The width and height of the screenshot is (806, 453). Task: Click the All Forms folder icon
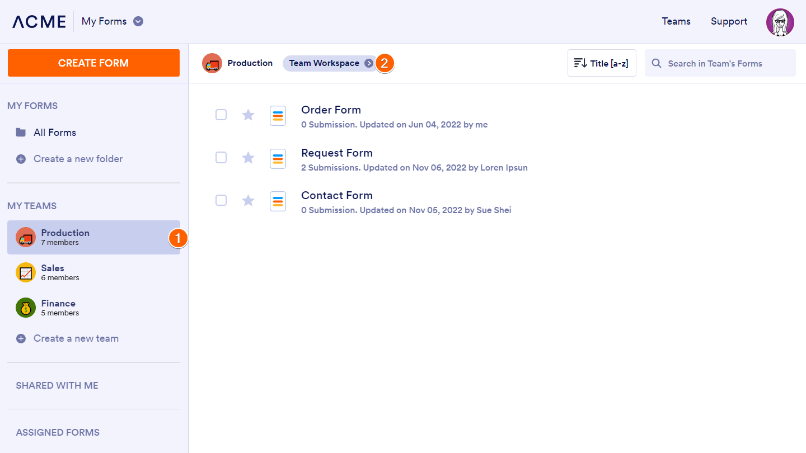21,133
